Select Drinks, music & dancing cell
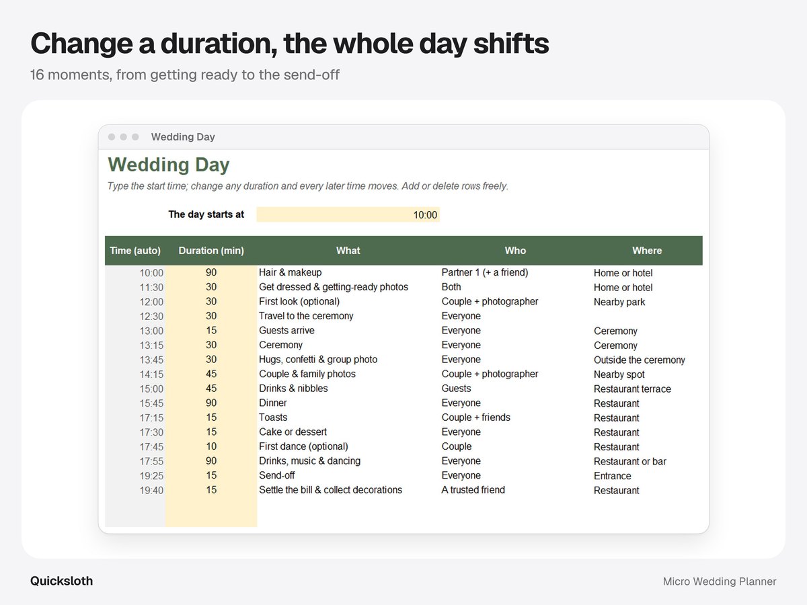 (310, 461)
